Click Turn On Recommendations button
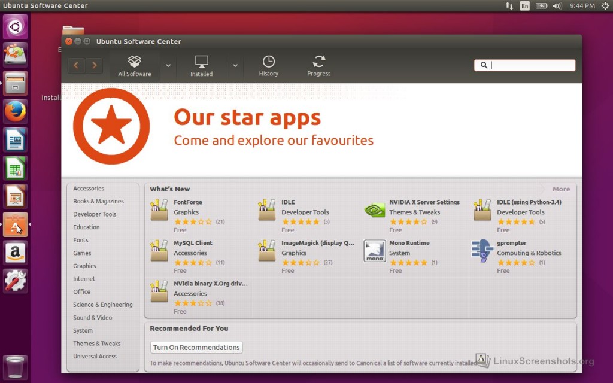This screenshot has width=613, height=383. tap(196, 348)
